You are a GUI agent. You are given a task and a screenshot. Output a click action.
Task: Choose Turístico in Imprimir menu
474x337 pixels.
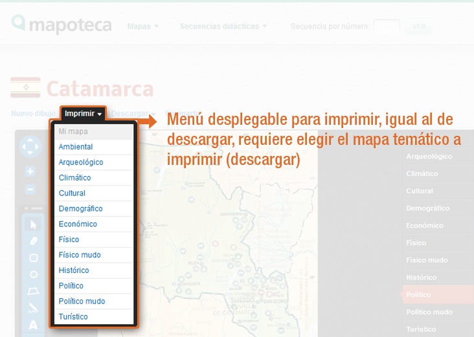(94, 316)
